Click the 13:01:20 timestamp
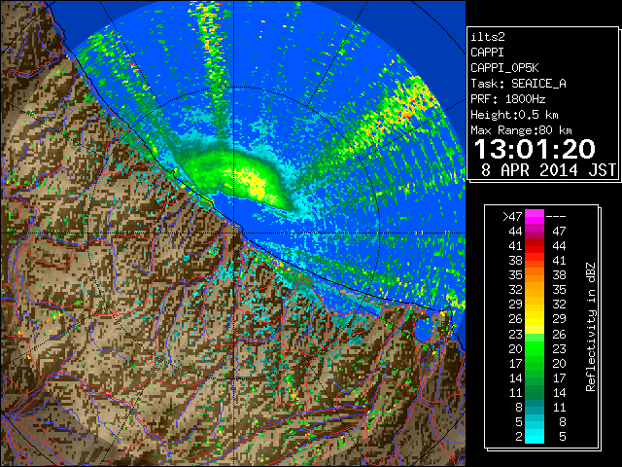Screen dimensions: 622x467 (535, 149)
